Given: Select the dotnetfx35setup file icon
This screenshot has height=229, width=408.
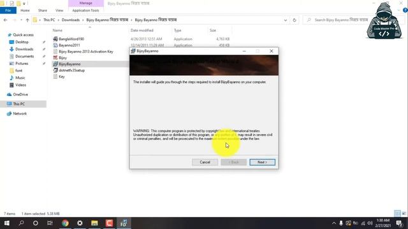Looking at the screenshot, I should pyautogui.click(x=55, y=70).
